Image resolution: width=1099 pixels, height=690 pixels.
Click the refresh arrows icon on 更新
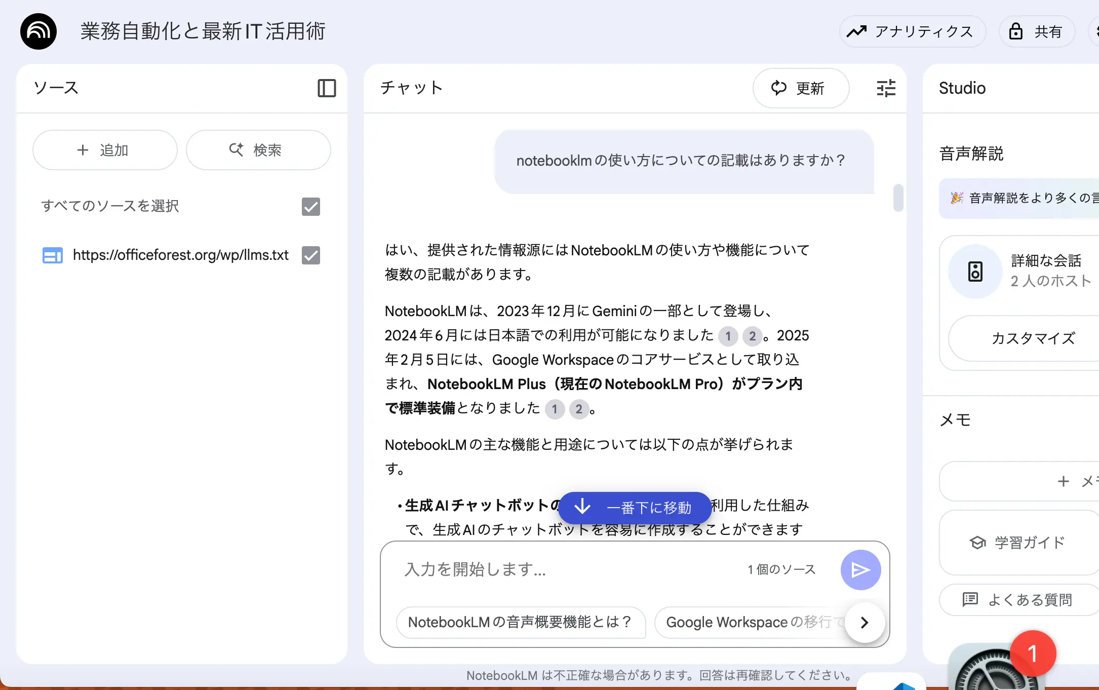pos(779,88)
